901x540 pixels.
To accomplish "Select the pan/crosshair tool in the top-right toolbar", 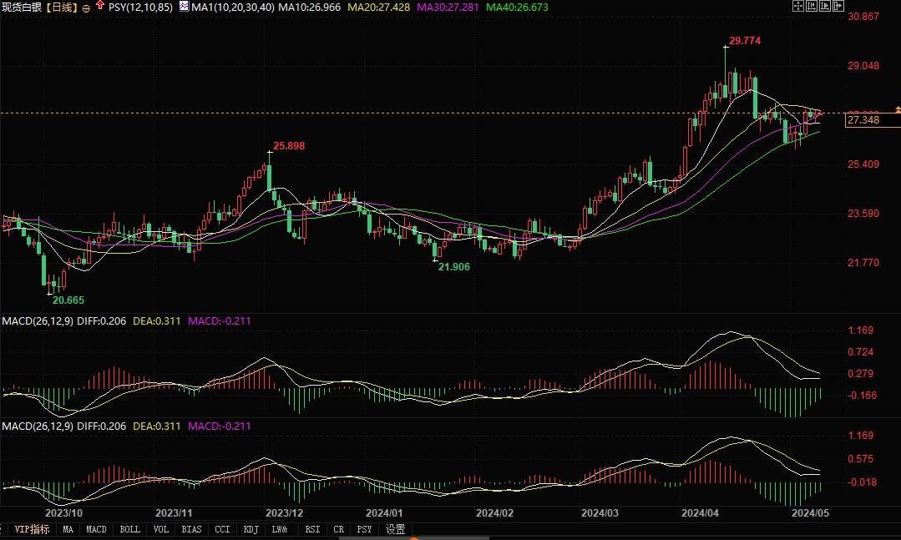I will tap(797, 6).
